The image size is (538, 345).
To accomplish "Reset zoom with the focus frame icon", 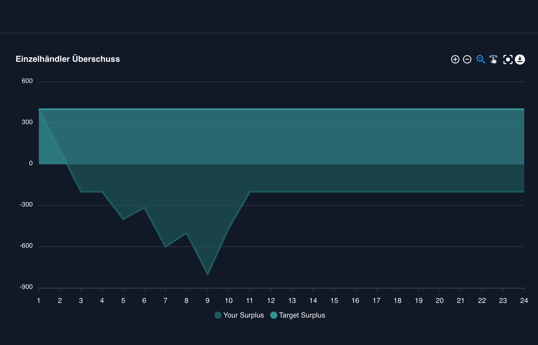I will point(508,59).
